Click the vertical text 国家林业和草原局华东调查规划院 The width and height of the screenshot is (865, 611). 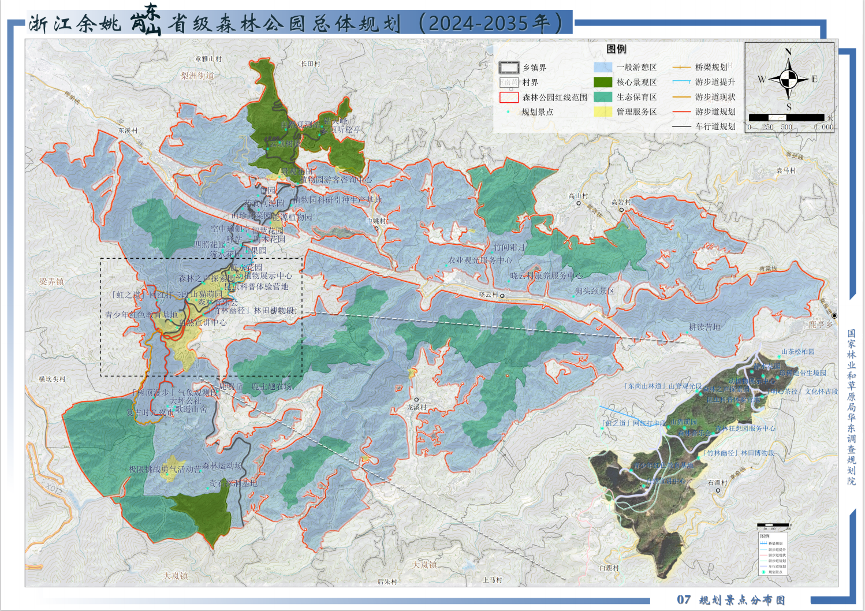tap(851, 407)
